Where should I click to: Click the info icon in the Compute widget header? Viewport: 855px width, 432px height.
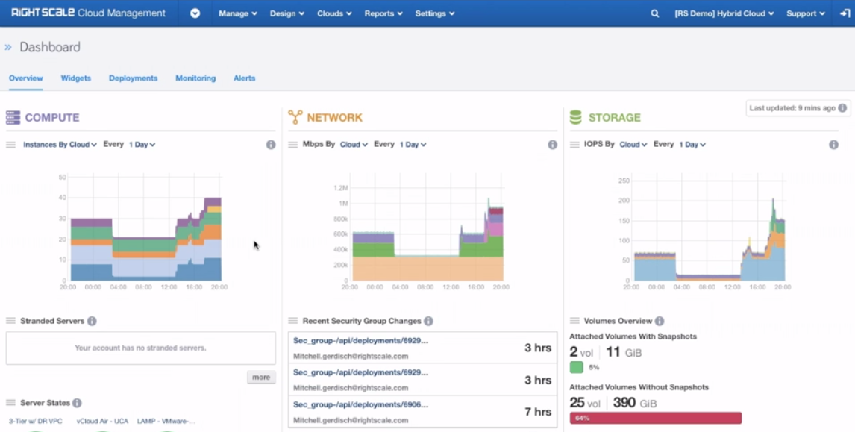[x=271, y=145]
